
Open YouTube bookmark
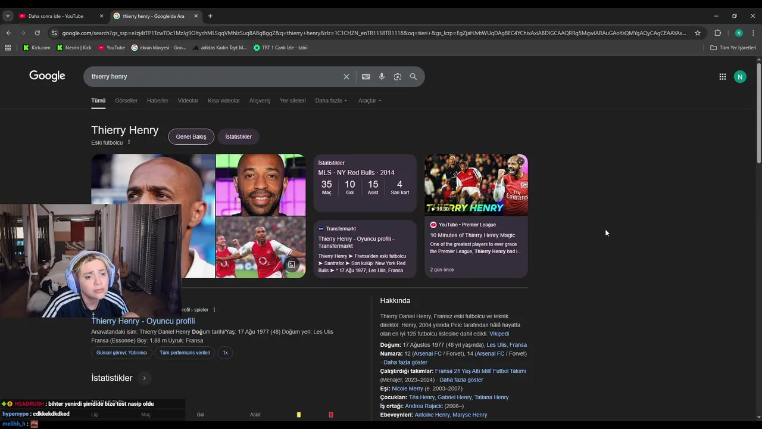(x=111, y=48)
